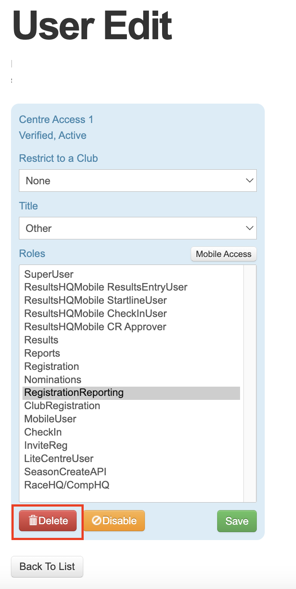Click the highlighted RegistrationReporting role
Image resolution: width=296 pixels, height=589 pixels.
pyautogui.click(x=131, y=393)
